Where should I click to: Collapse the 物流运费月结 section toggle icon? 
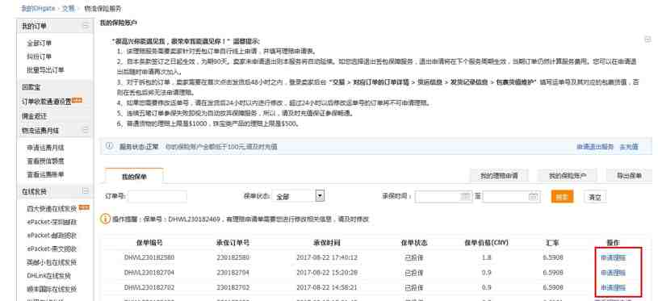[x=86, y=130]
